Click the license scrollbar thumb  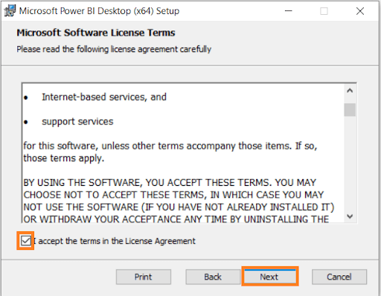click(350, 109)
